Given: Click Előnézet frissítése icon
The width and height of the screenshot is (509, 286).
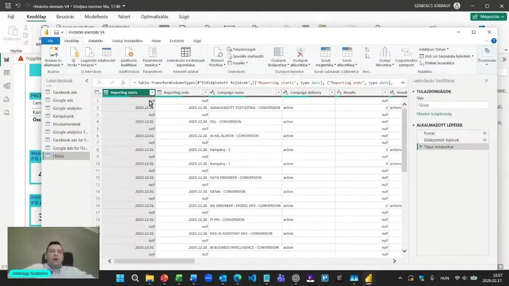Looking at the screenshot, I should (218, 52).
